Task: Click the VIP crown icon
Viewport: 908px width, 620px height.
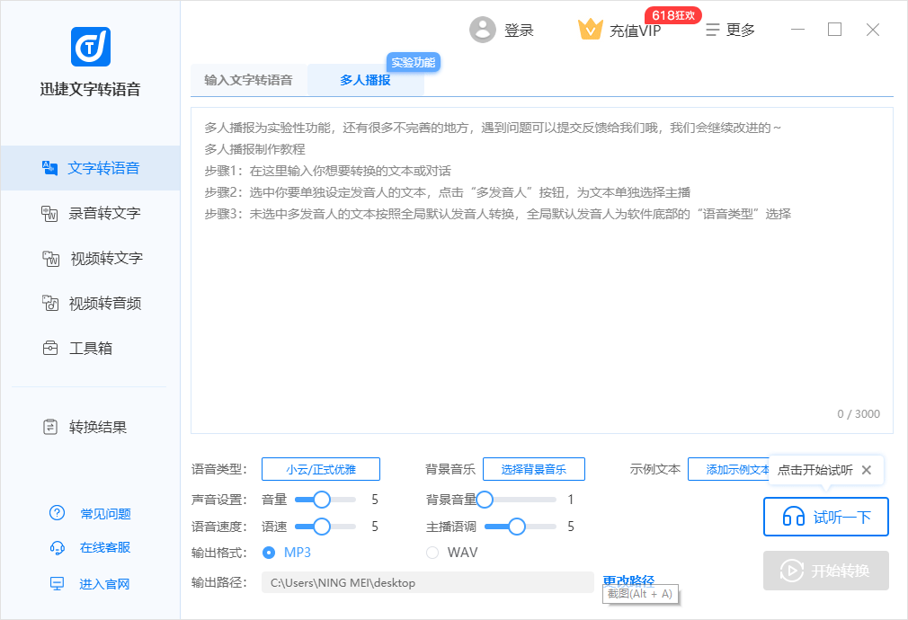Action: (x=590, y=30)
